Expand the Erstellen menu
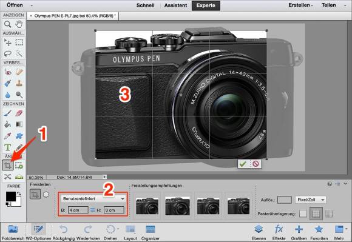 click(300, 5)
